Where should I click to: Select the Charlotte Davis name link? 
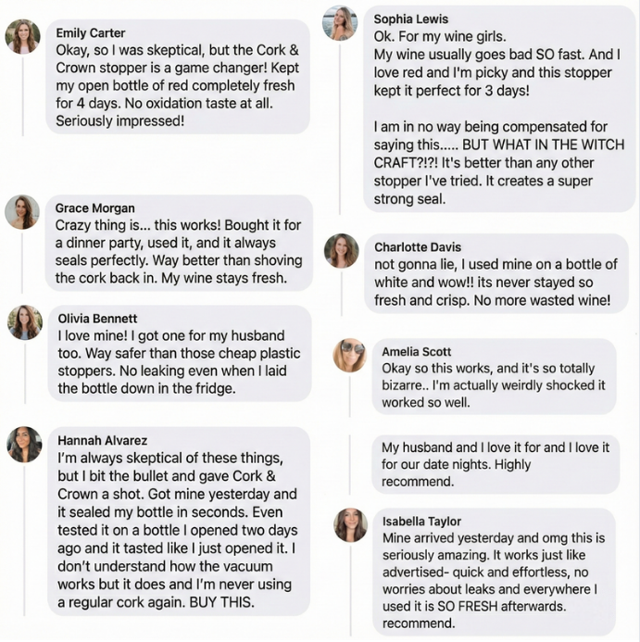pos(418,247)
